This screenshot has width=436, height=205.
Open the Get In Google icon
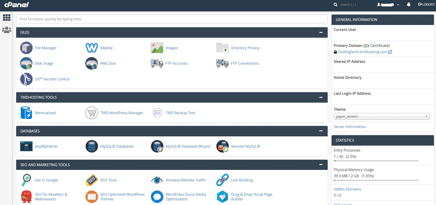[x=26, y=180]
